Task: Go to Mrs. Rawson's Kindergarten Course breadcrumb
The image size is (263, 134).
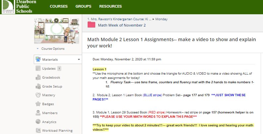Action: (120, 19)
